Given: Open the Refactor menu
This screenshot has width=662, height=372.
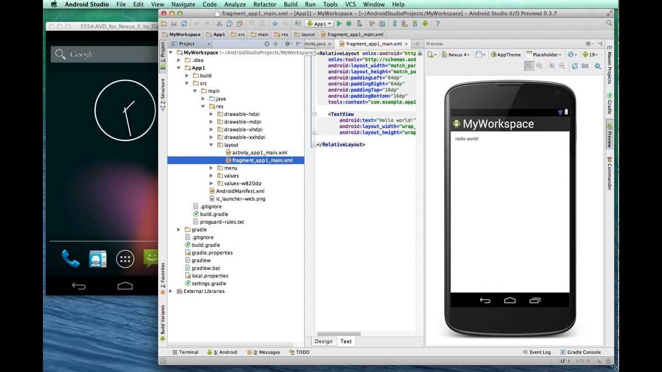Looking at the screenshot, I should [x=265, y=4].
